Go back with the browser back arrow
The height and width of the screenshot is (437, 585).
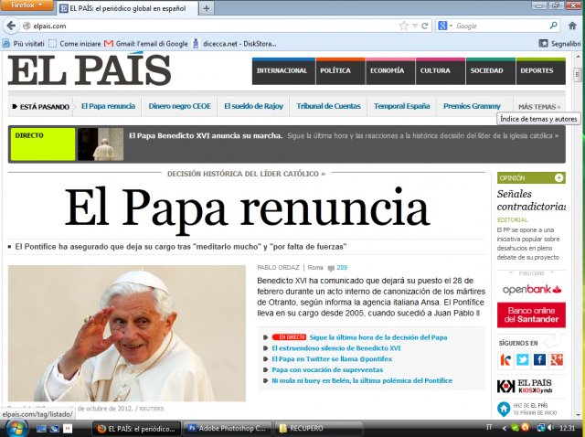tap(11, 26)
